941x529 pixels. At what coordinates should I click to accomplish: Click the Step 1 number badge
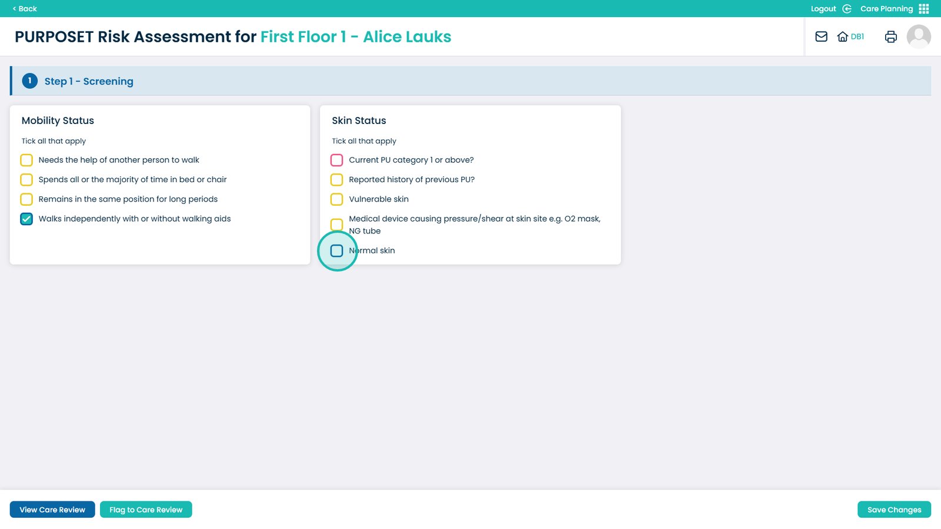click(29, 81)
